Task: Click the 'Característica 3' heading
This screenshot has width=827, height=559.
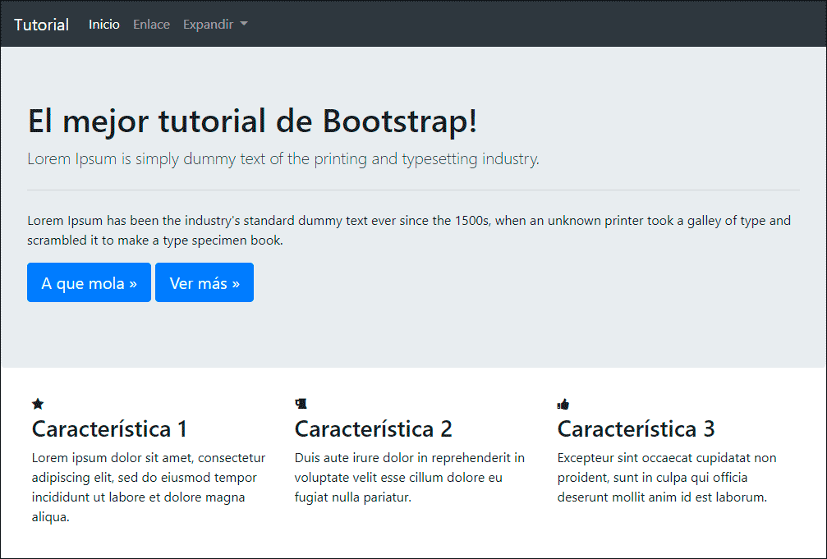Action: (x=636, y=428)
